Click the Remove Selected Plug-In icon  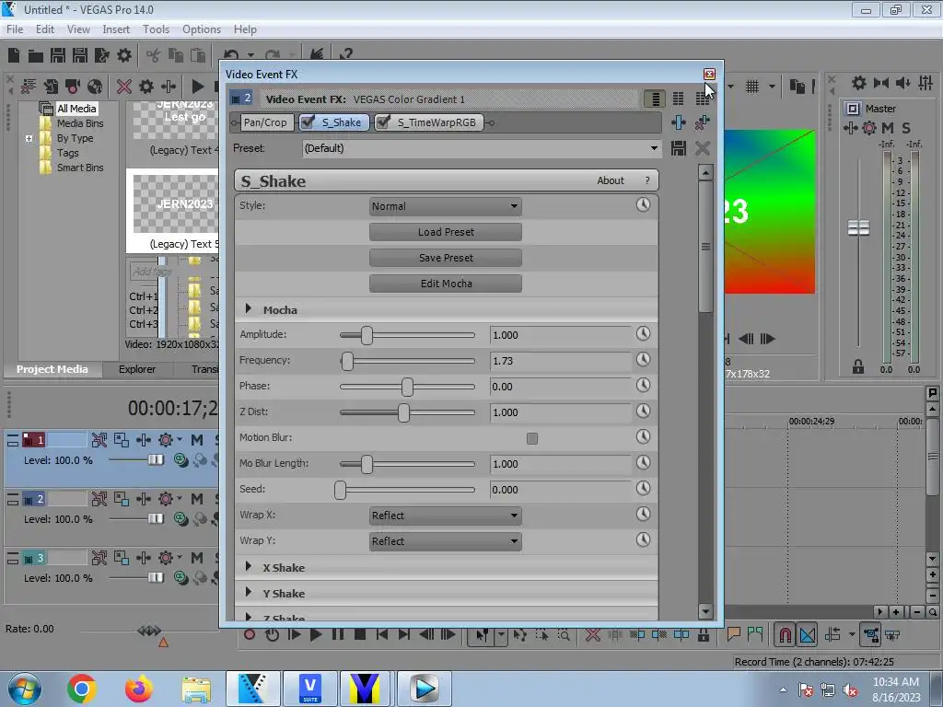703,122
